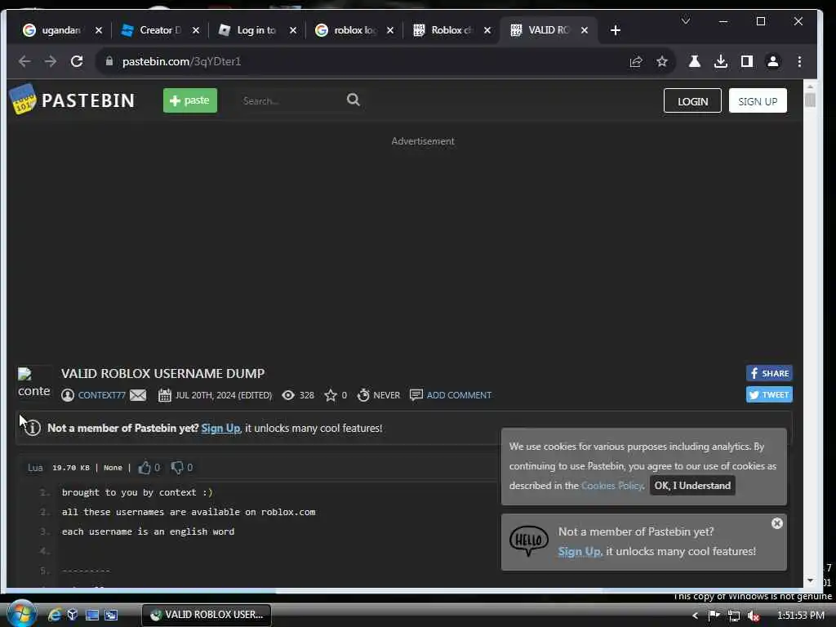Screen dimensions: 836x627
Task: Click the thumbs-up like icon
Action: 144,468
